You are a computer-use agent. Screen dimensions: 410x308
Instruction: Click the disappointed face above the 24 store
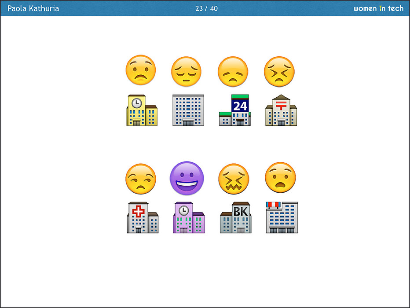point(233,71)
